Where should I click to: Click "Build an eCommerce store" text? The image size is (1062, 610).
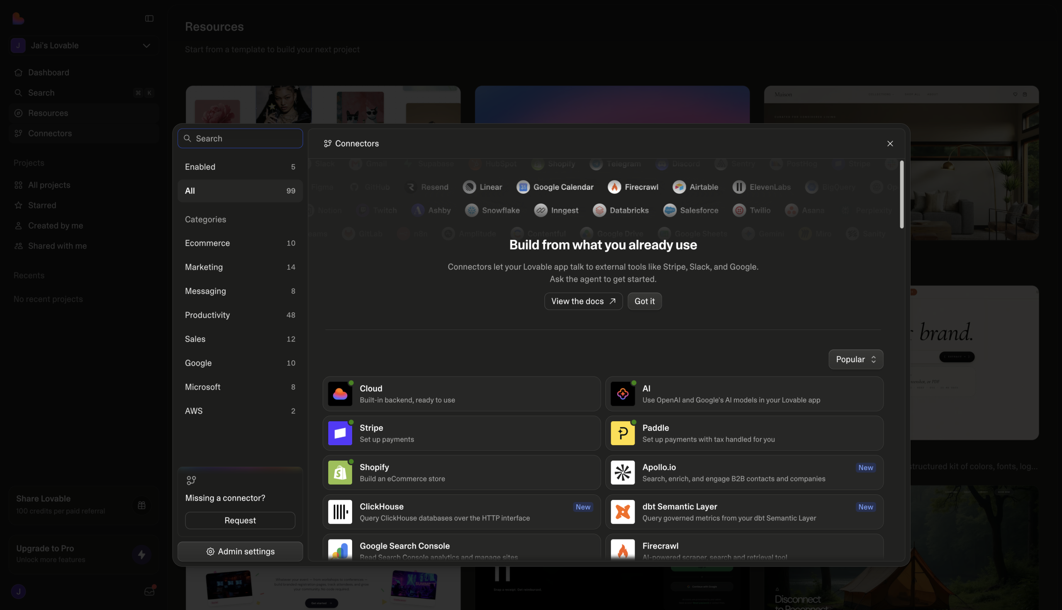pyautogui.click(x=402, y=479)
